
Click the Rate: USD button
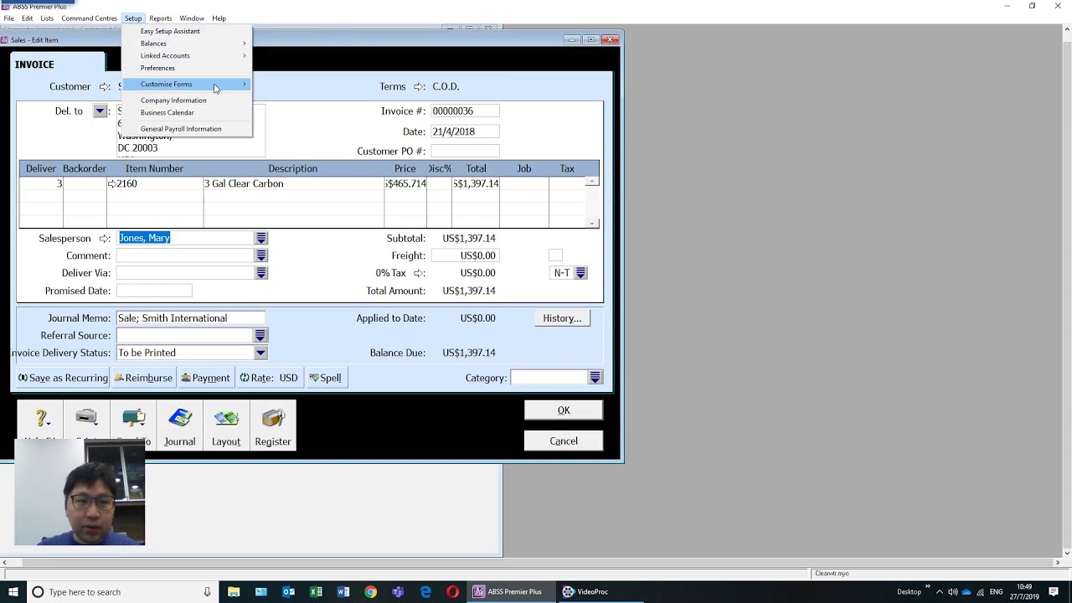pos(269,378)
